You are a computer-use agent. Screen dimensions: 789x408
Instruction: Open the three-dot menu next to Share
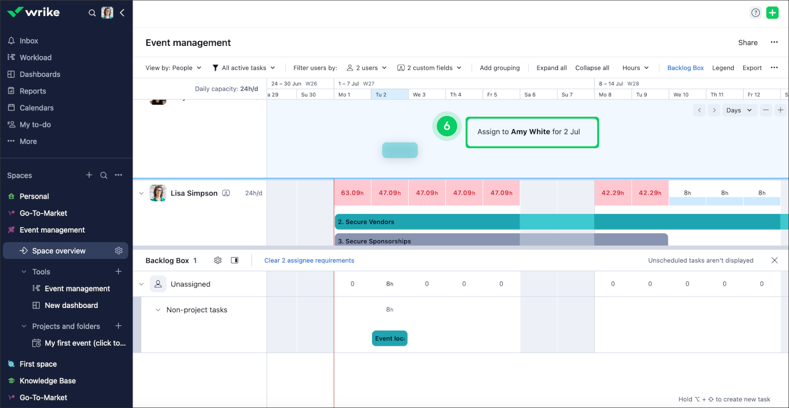tap(774, 43)
